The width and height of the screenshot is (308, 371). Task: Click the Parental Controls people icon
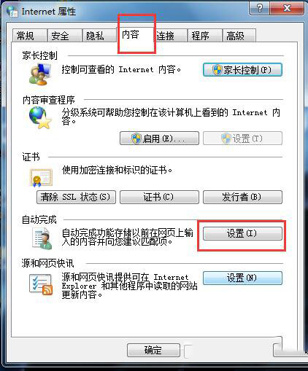40,74
